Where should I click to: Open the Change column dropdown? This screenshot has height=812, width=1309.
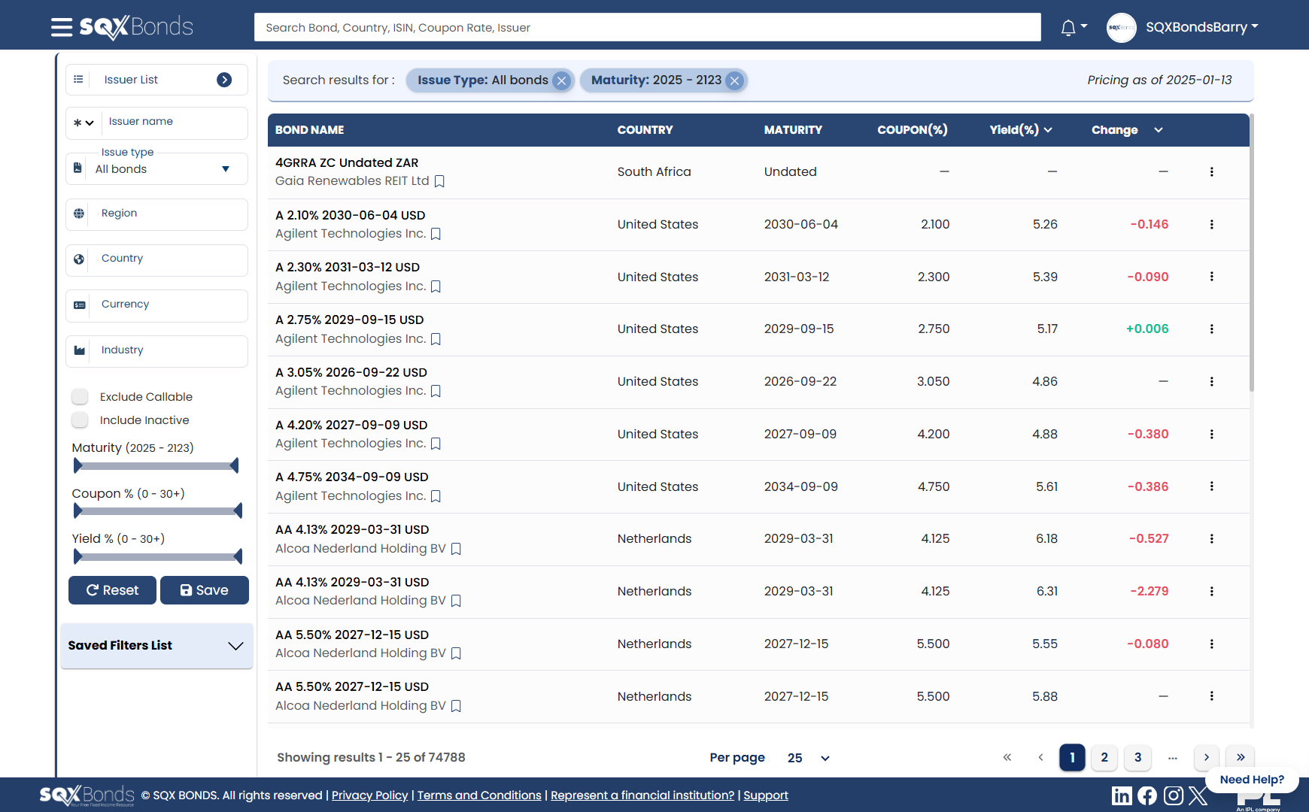coord(1159,130)
